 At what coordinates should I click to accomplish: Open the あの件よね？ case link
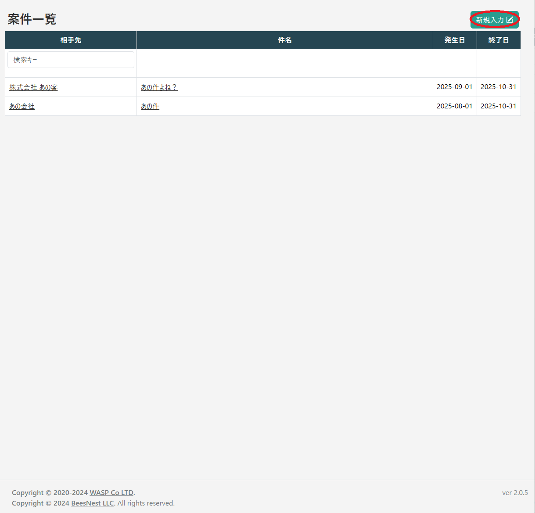point(159,87)
